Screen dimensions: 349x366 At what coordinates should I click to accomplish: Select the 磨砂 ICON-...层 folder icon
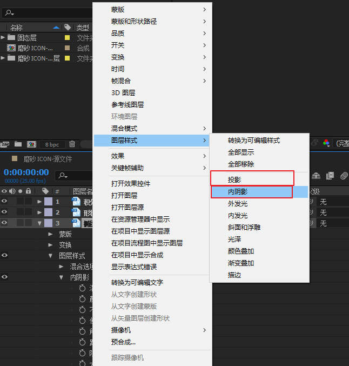click(x=11, y=58)
